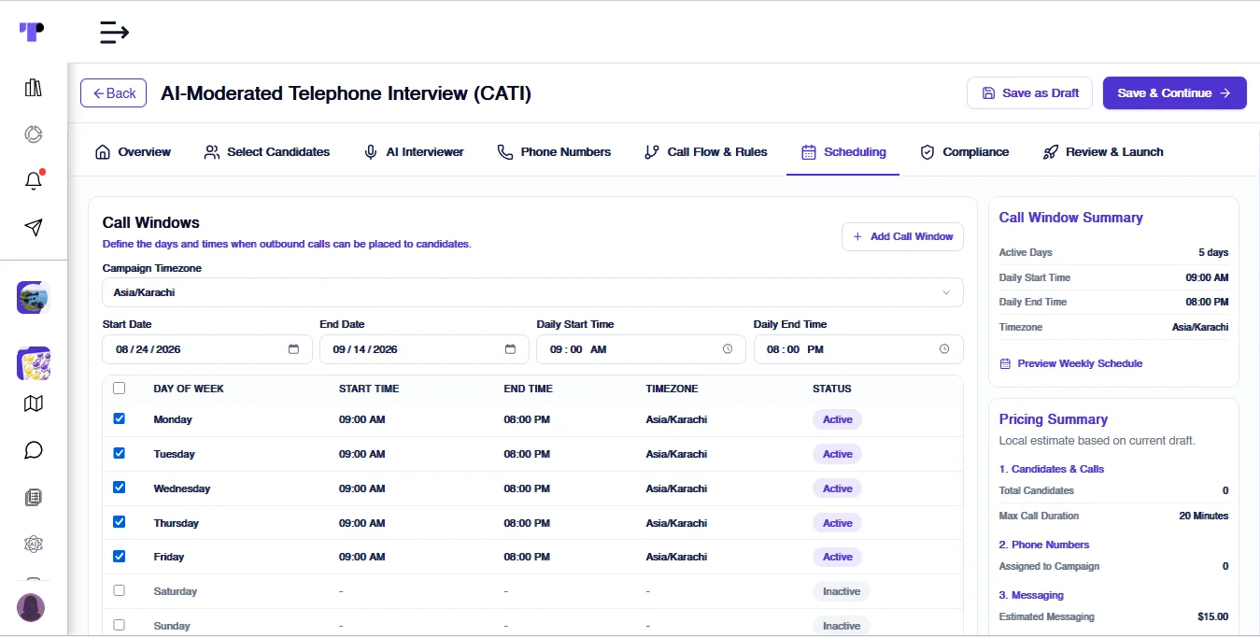
Task: Click the Back button
Action: [114, 93]
